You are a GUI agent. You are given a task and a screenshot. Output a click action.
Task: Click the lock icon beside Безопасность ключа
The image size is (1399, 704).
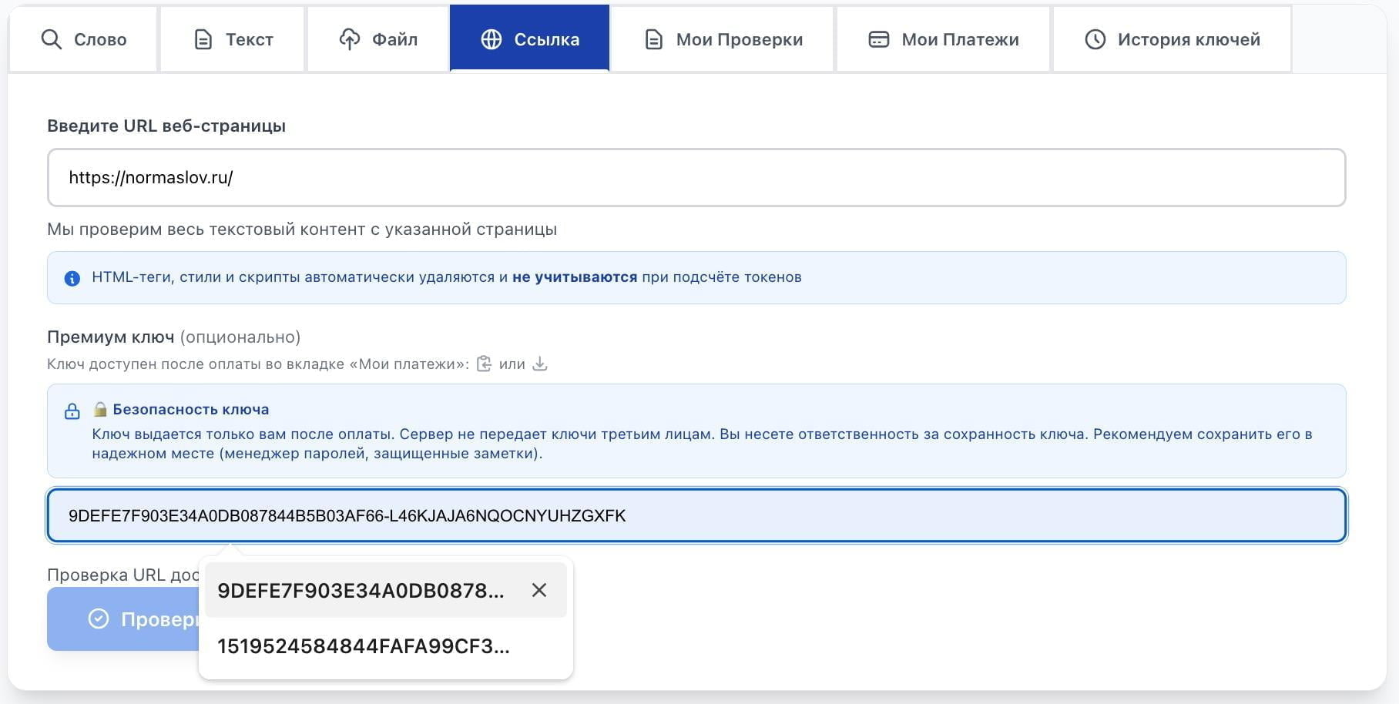pyautogui.click(x=72, y=411)
